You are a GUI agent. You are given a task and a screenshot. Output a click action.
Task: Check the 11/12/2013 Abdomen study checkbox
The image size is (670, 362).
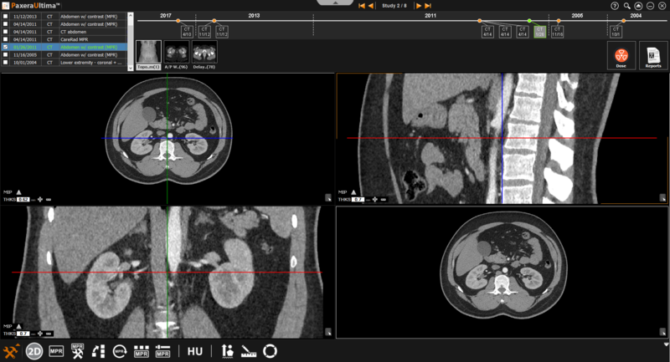coord(5,16)
